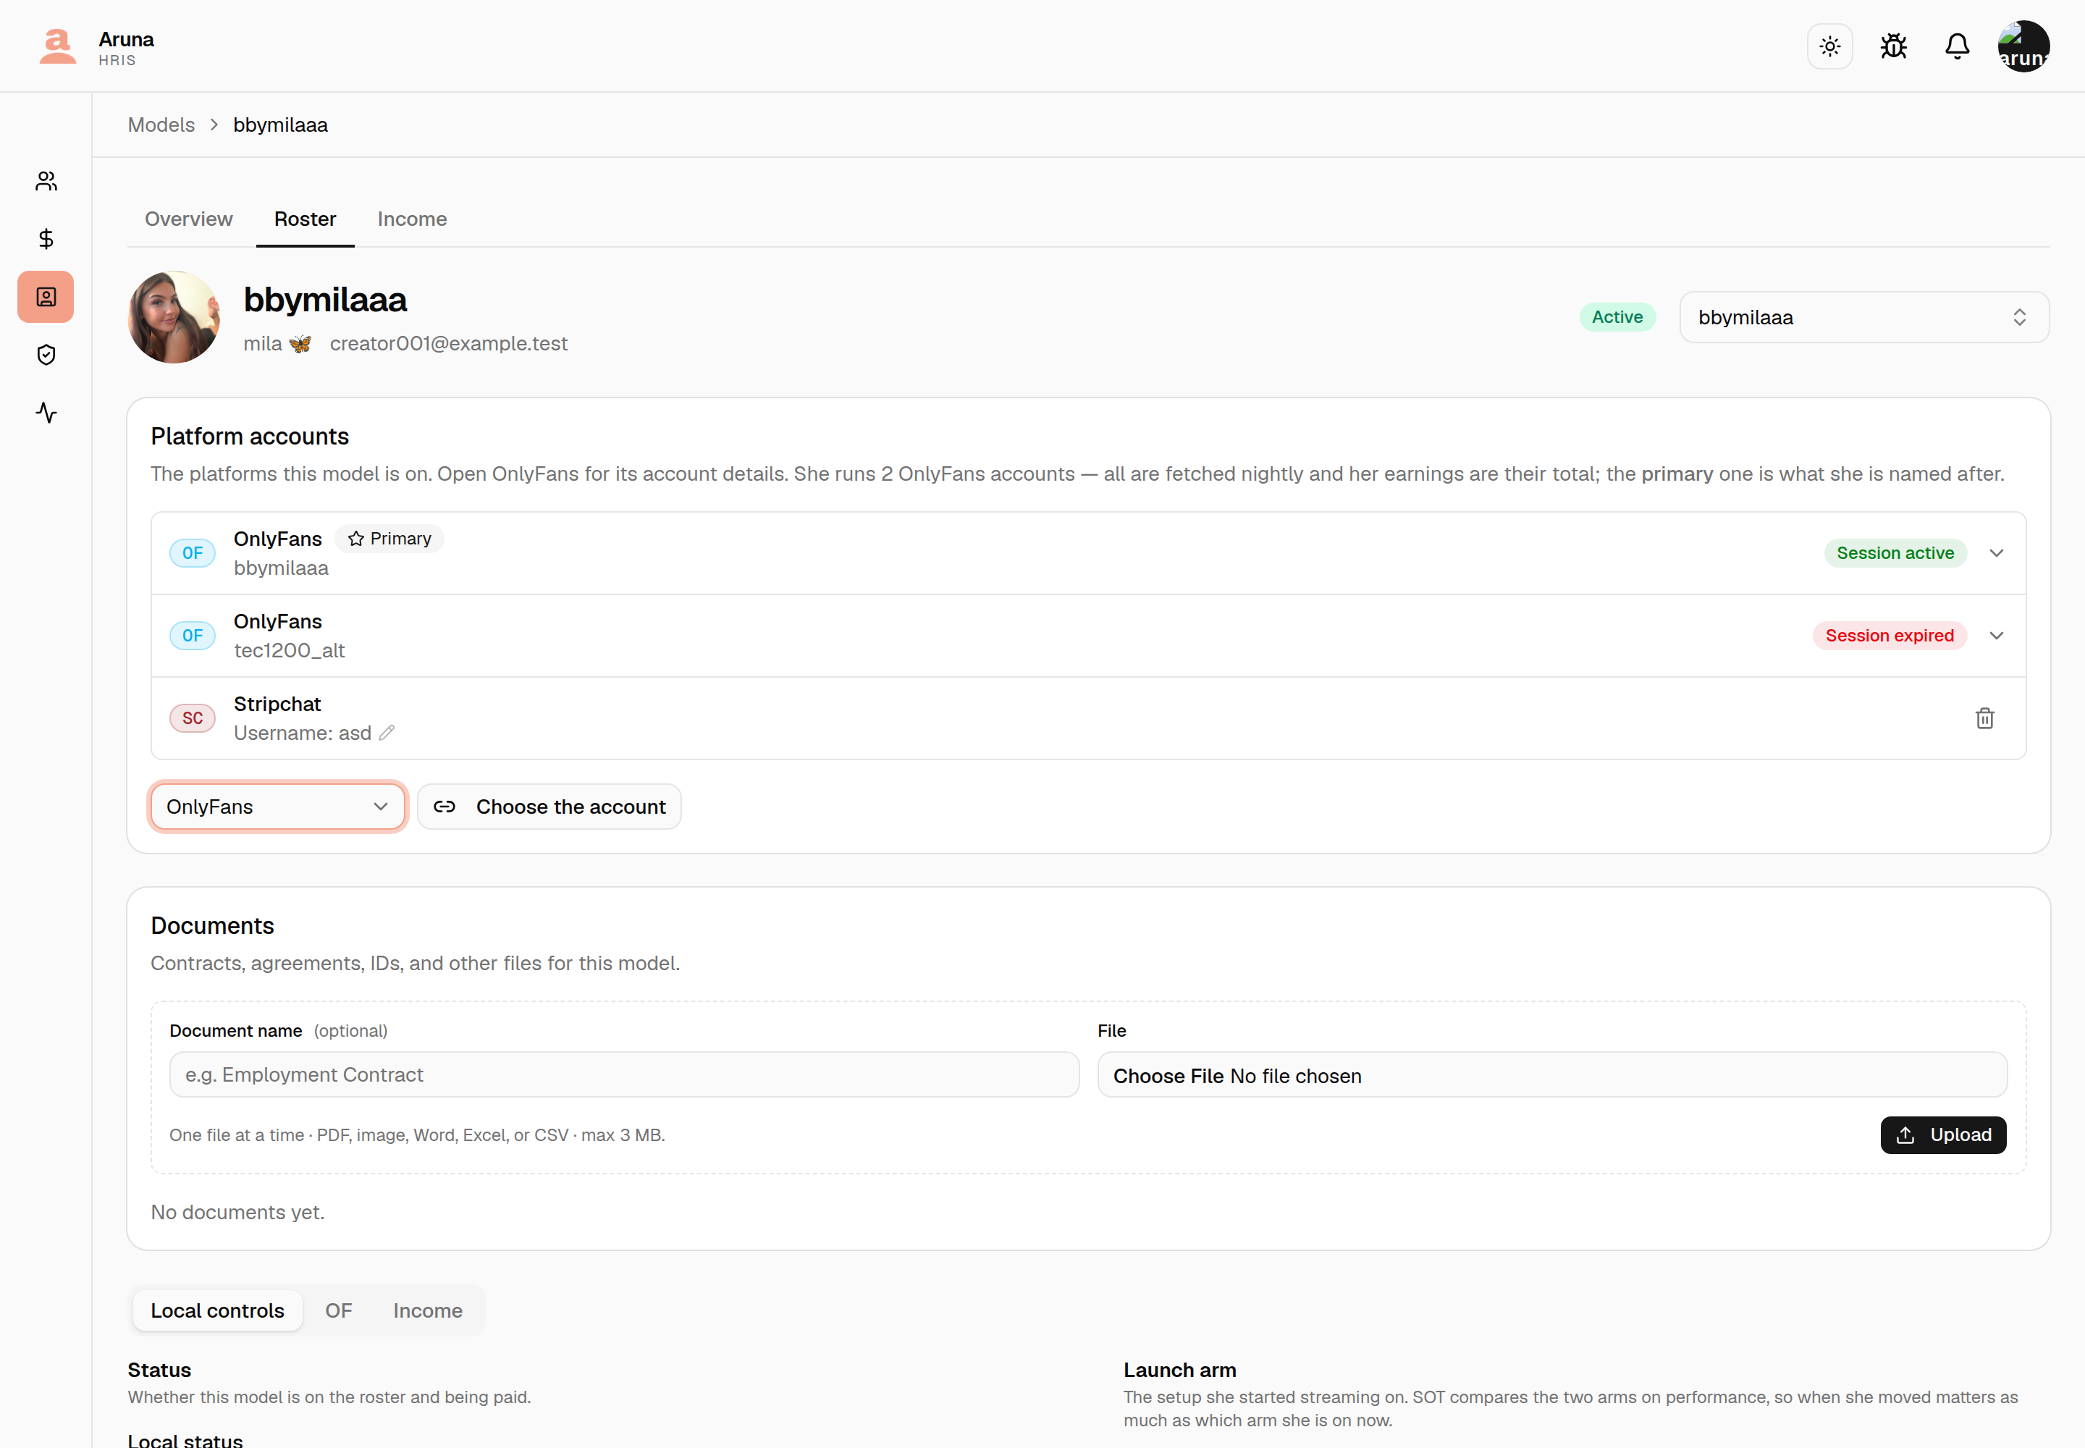
Task: Click the SC Stripchat badge
Action: coord(193,718)
